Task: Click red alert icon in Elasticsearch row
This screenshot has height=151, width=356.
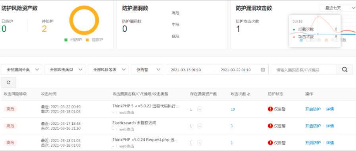Action: pyautogui.click(x=270, y=126)
